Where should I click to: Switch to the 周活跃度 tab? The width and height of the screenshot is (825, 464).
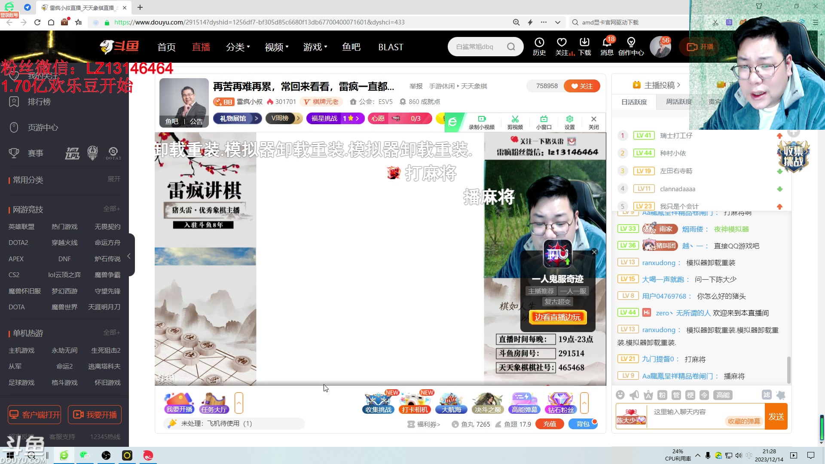click(678, 101)
